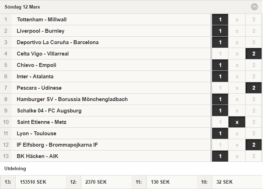The height and width of the screenshot is (189, 263).
Task: Select x for Liverpool - Burnley
Action: click(237, 31)
